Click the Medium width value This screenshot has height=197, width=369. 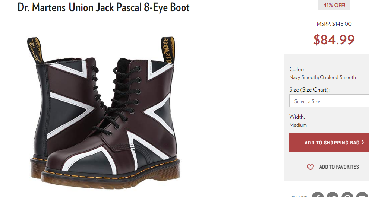[x=298, y=125]
